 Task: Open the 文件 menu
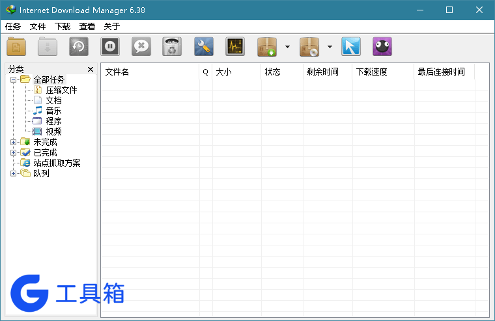[x=38, y=27]
